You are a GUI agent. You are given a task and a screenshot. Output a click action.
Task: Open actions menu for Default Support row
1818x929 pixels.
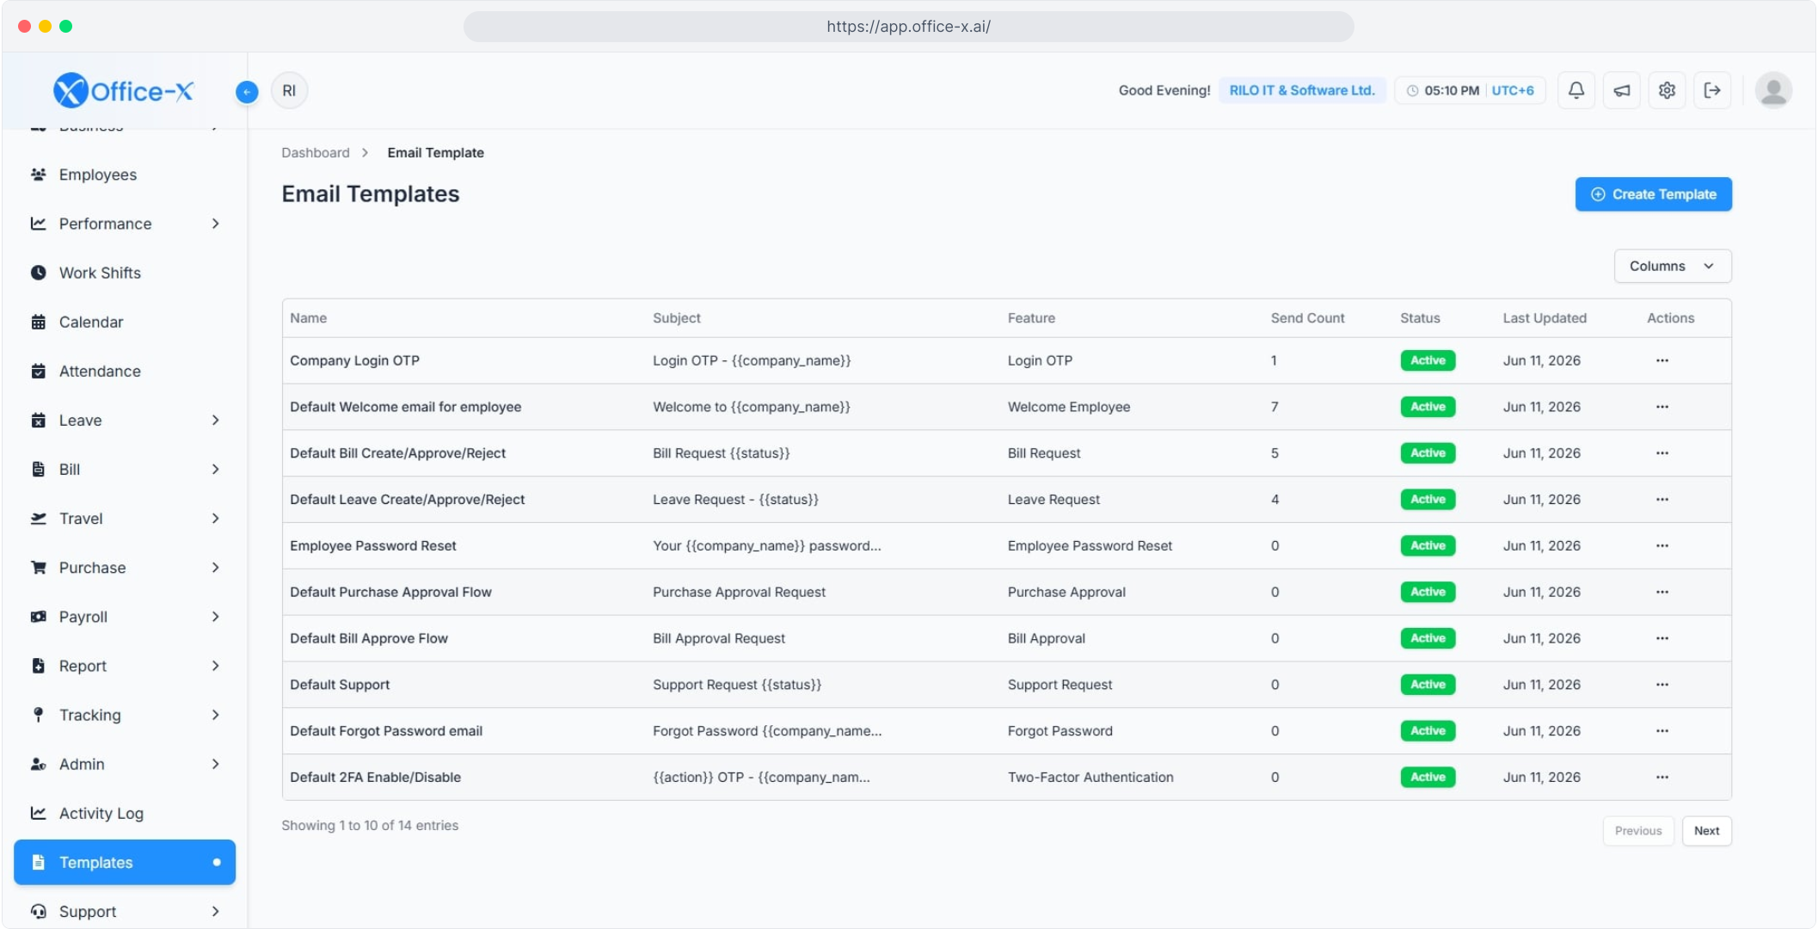coord(1661,685)
